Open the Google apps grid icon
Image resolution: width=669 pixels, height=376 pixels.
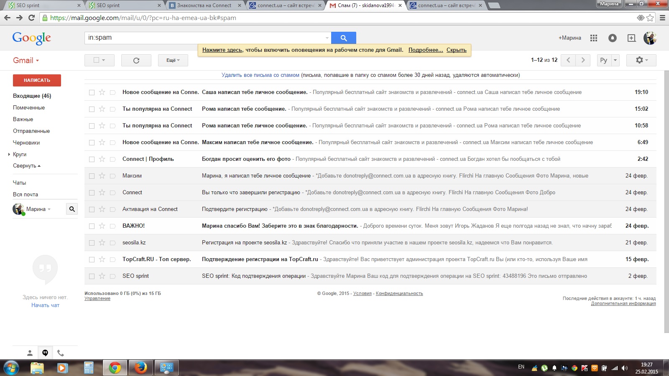pyautogui.click(x=594, y=38)
